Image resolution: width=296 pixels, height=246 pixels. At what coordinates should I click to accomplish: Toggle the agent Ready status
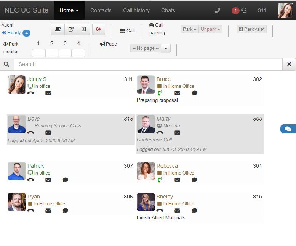coord(11,33)
